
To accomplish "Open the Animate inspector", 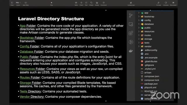I will tap(166, 4).
